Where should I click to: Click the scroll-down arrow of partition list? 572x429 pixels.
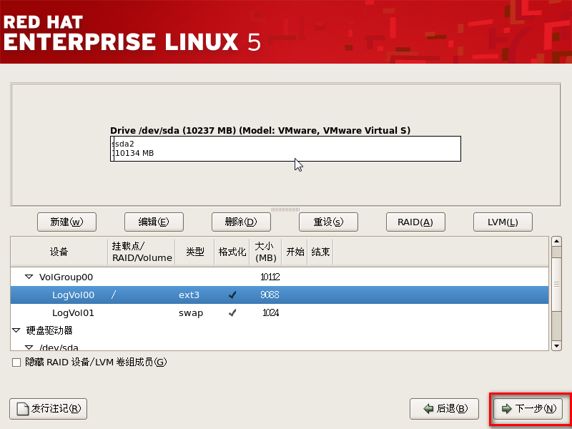[556, 345]
